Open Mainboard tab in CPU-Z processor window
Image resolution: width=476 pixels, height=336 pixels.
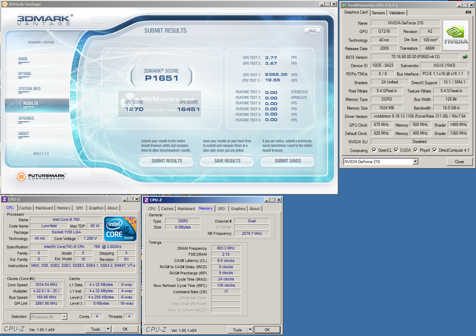pos(44,208)
